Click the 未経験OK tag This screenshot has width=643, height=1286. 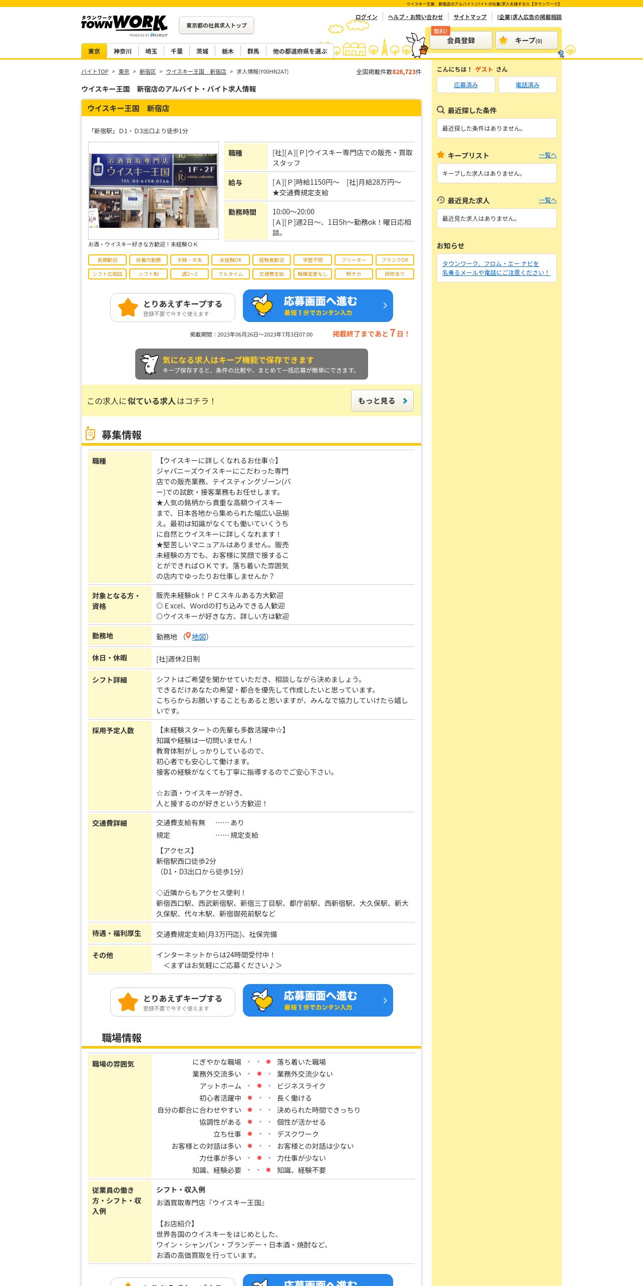pos(230,260)
